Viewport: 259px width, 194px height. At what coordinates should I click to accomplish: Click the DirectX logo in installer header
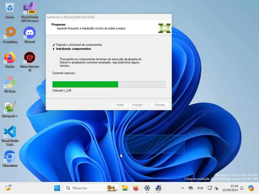(164, 28)
